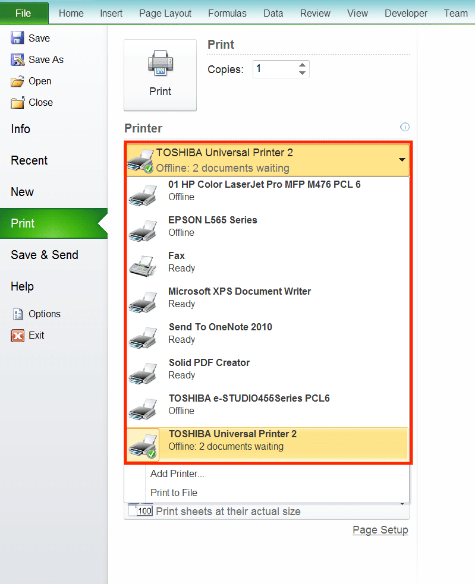Go to the Page Layout tab
The width and height of the screenshot is (475, 584).
[x=165, y=13]
